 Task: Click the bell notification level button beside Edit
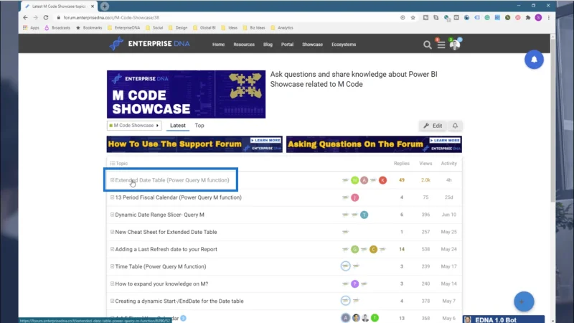click(455, 126)
